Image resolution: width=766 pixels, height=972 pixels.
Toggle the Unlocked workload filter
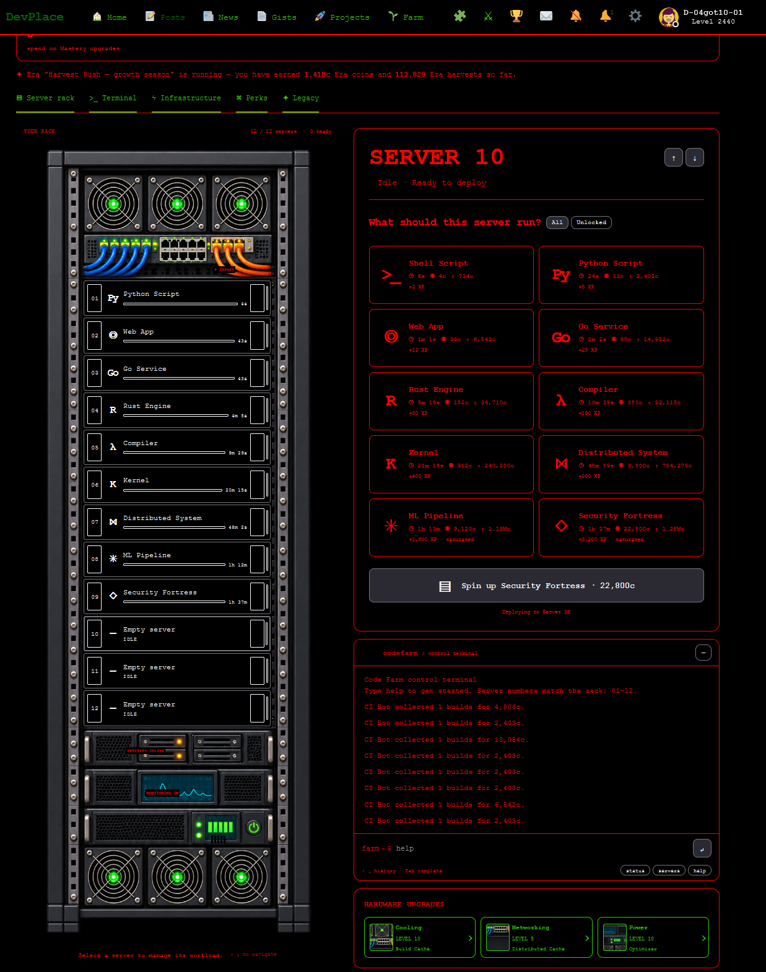pos(591,222)
